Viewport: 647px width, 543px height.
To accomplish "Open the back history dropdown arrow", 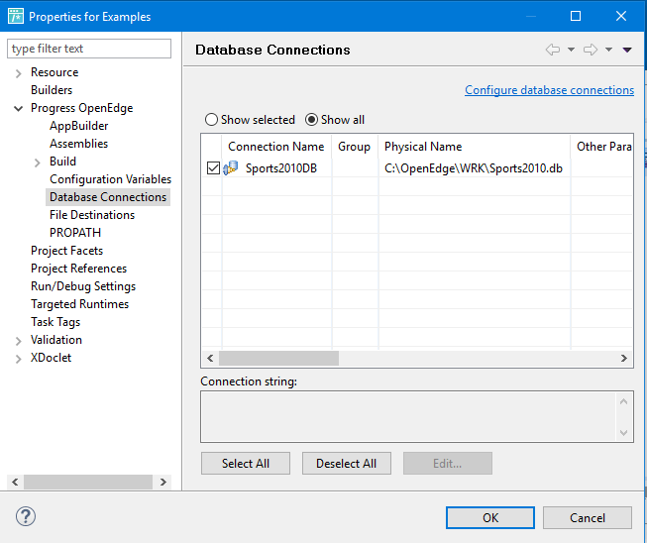I will pos(571,50).
